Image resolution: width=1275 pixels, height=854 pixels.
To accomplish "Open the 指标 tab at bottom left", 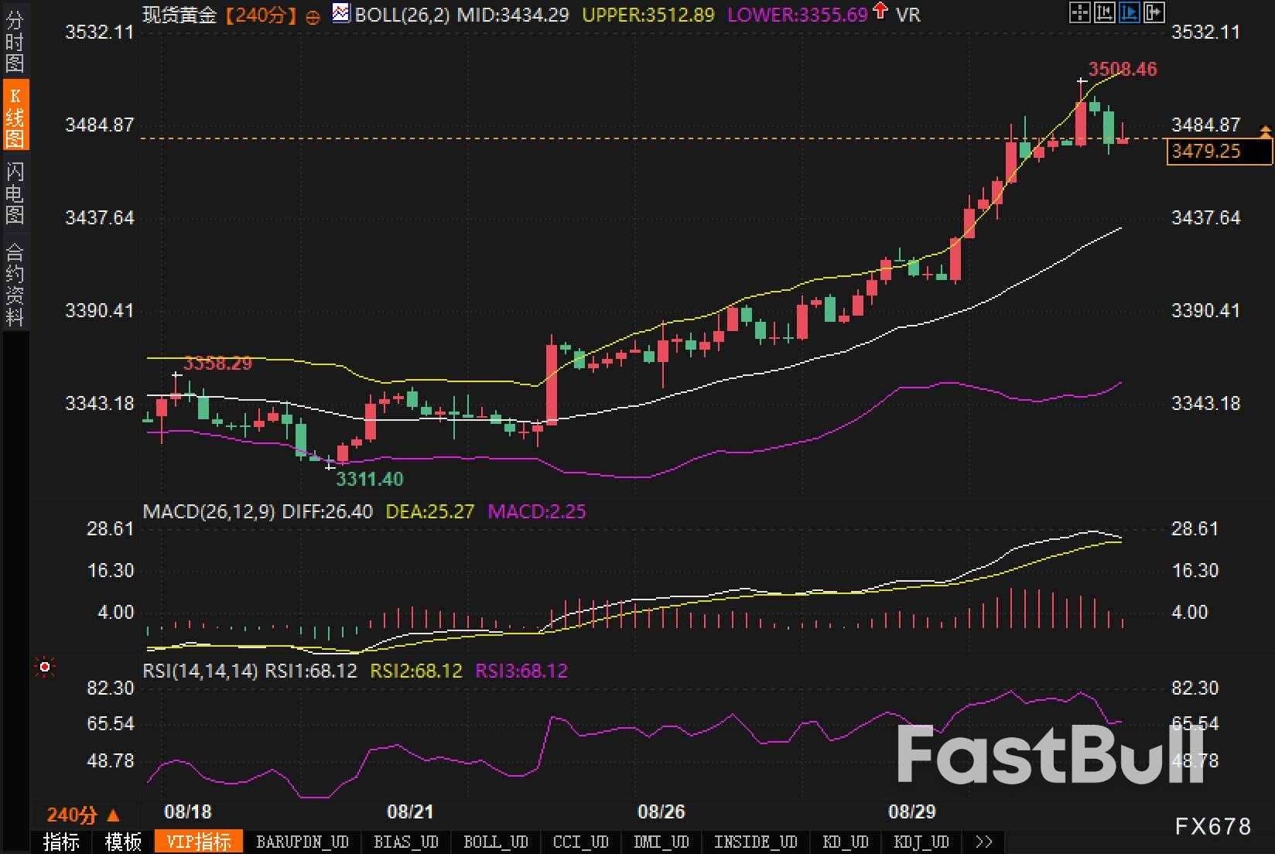I will (61, 842).
